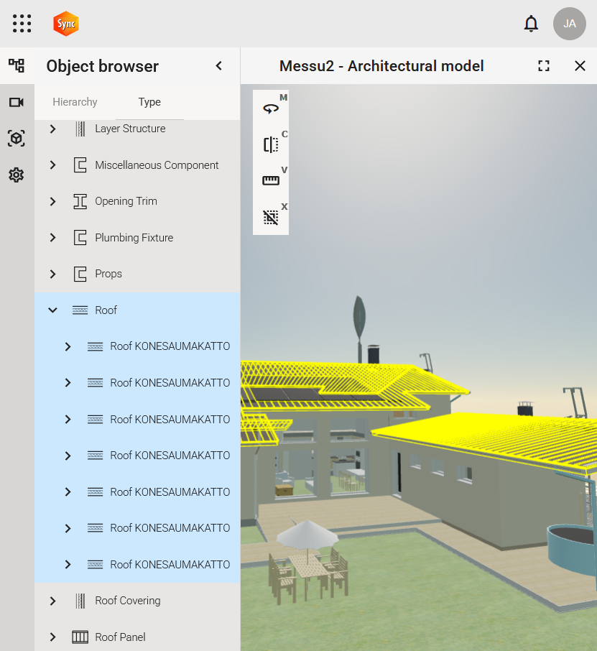Click the Sync logo icon
Image resolution: width=597 pixels, height=651 pixels.
point(66,24)
